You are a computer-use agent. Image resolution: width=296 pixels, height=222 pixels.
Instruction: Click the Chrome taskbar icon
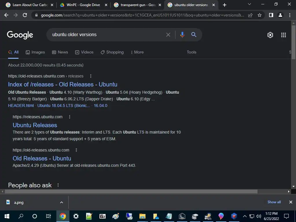(63, 216)
